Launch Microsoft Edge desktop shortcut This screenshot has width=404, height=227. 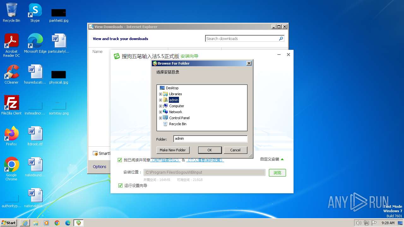pos(35,44)
